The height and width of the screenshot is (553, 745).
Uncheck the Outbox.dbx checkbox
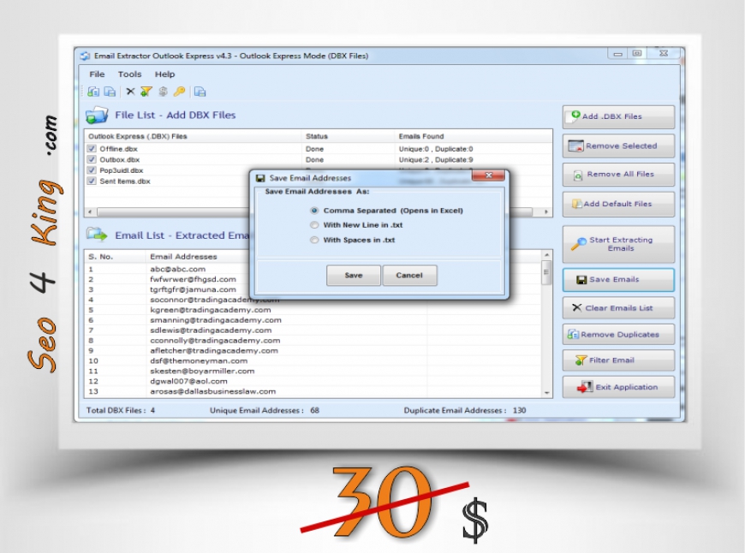click(92, 159)
